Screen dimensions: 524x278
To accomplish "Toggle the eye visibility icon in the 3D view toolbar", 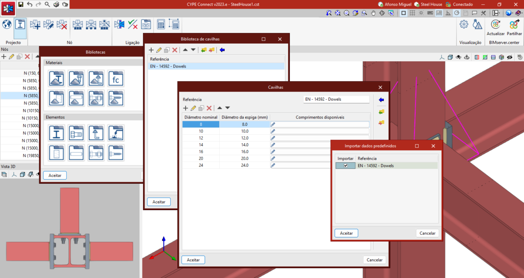I will coord(510,57).
